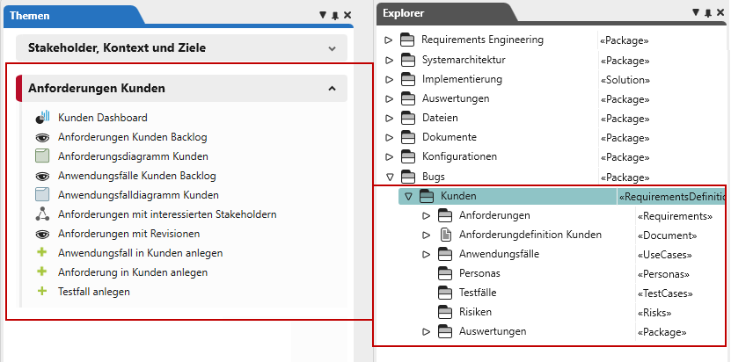The width and height of the screenshot is (731, 362).
Task: Click the Anwendungsfalldiagramm Kunden blue diagram icon
Action: pyautogui.click(x=41, y=195)
